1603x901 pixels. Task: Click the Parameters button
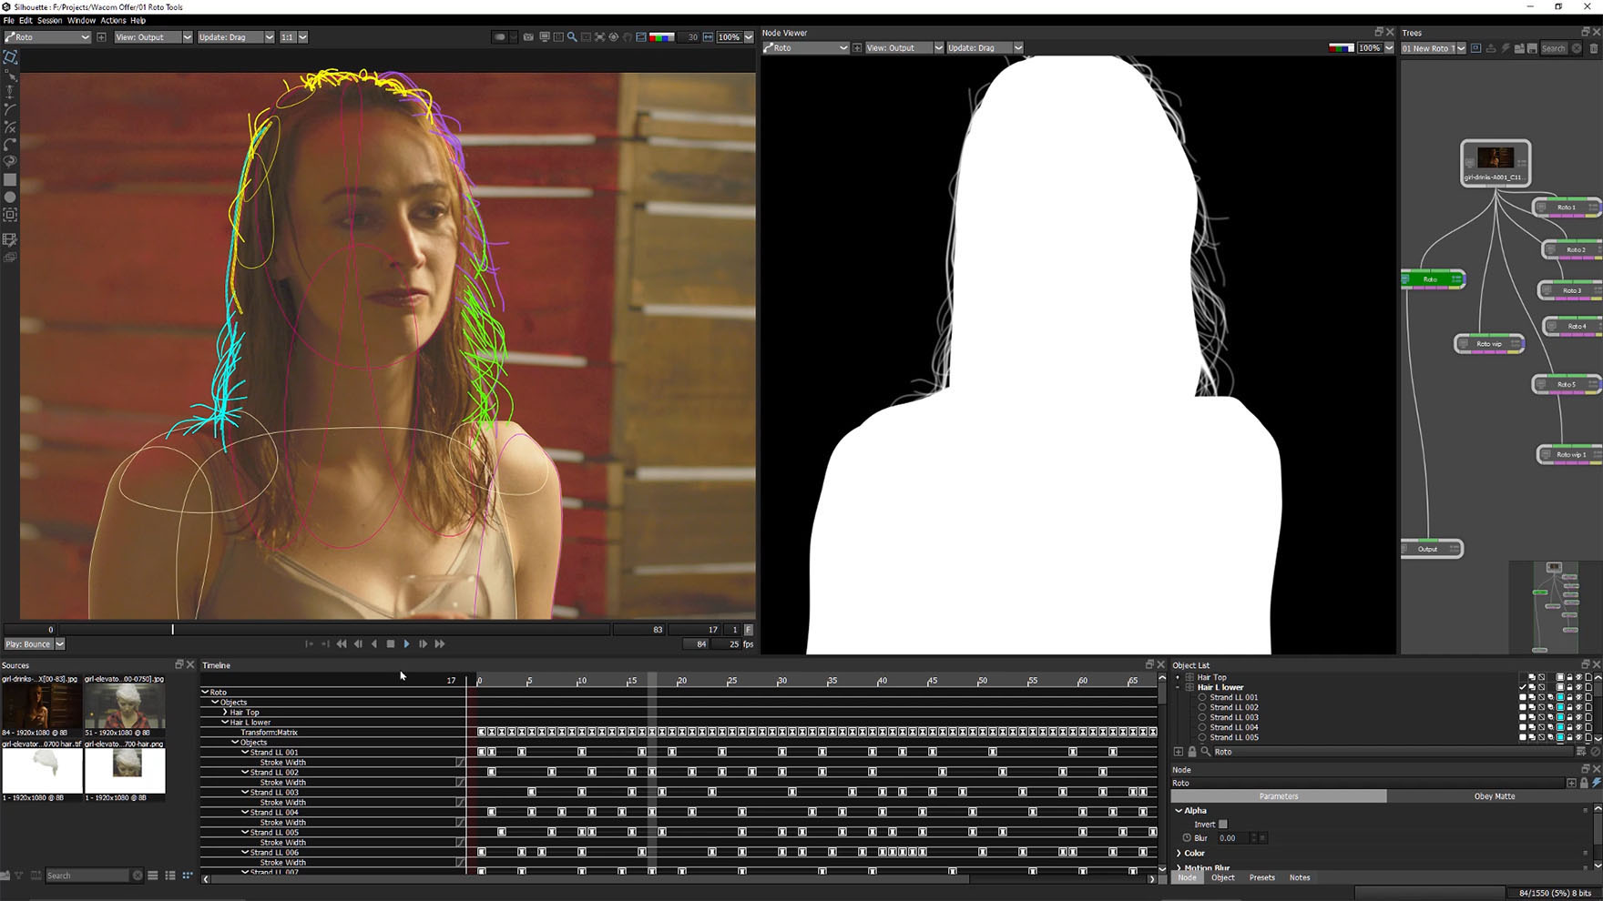[x=1278, y=796]
